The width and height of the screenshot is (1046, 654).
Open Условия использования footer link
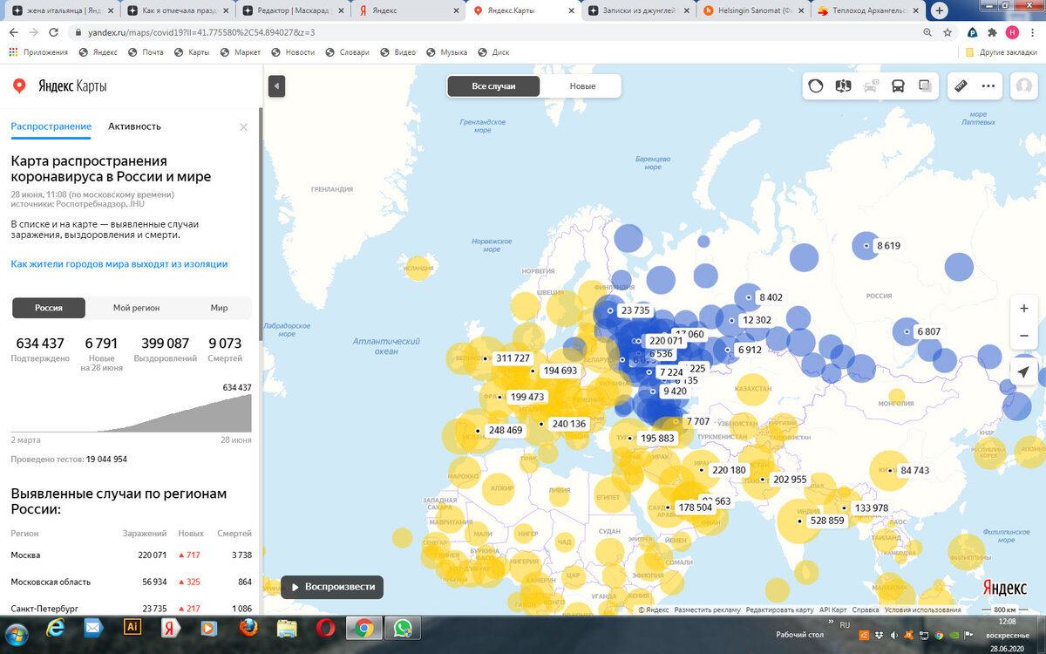coord(922,610)
